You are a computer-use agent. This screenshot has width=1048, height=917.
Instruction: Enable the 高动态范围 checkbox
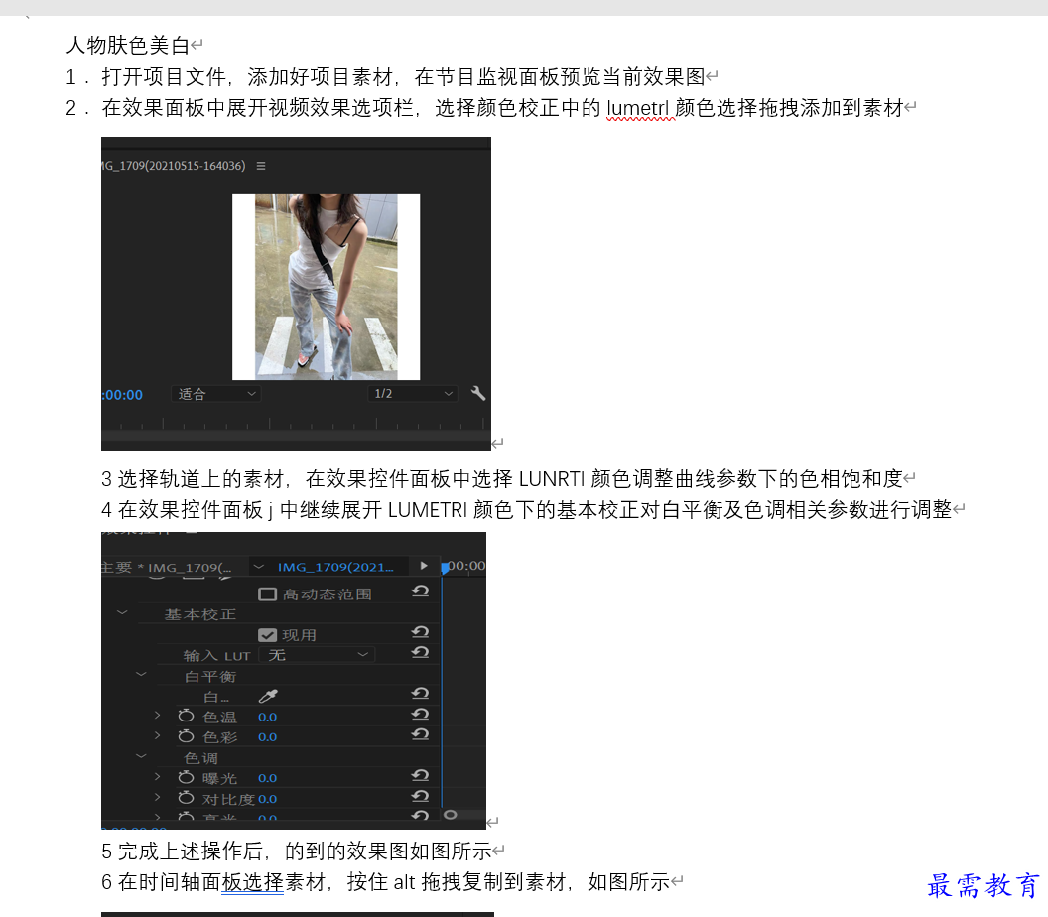point(267,594)
